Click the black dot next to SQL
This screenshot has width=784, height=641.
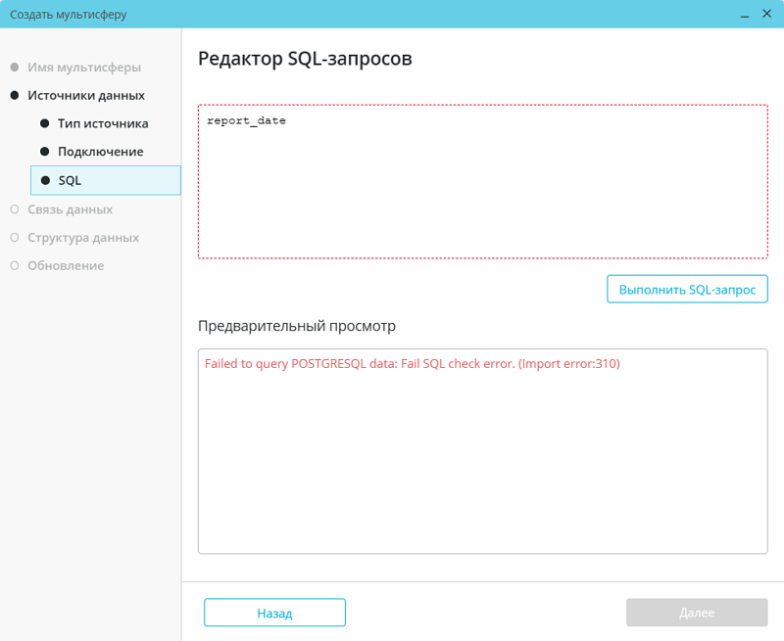45,181
